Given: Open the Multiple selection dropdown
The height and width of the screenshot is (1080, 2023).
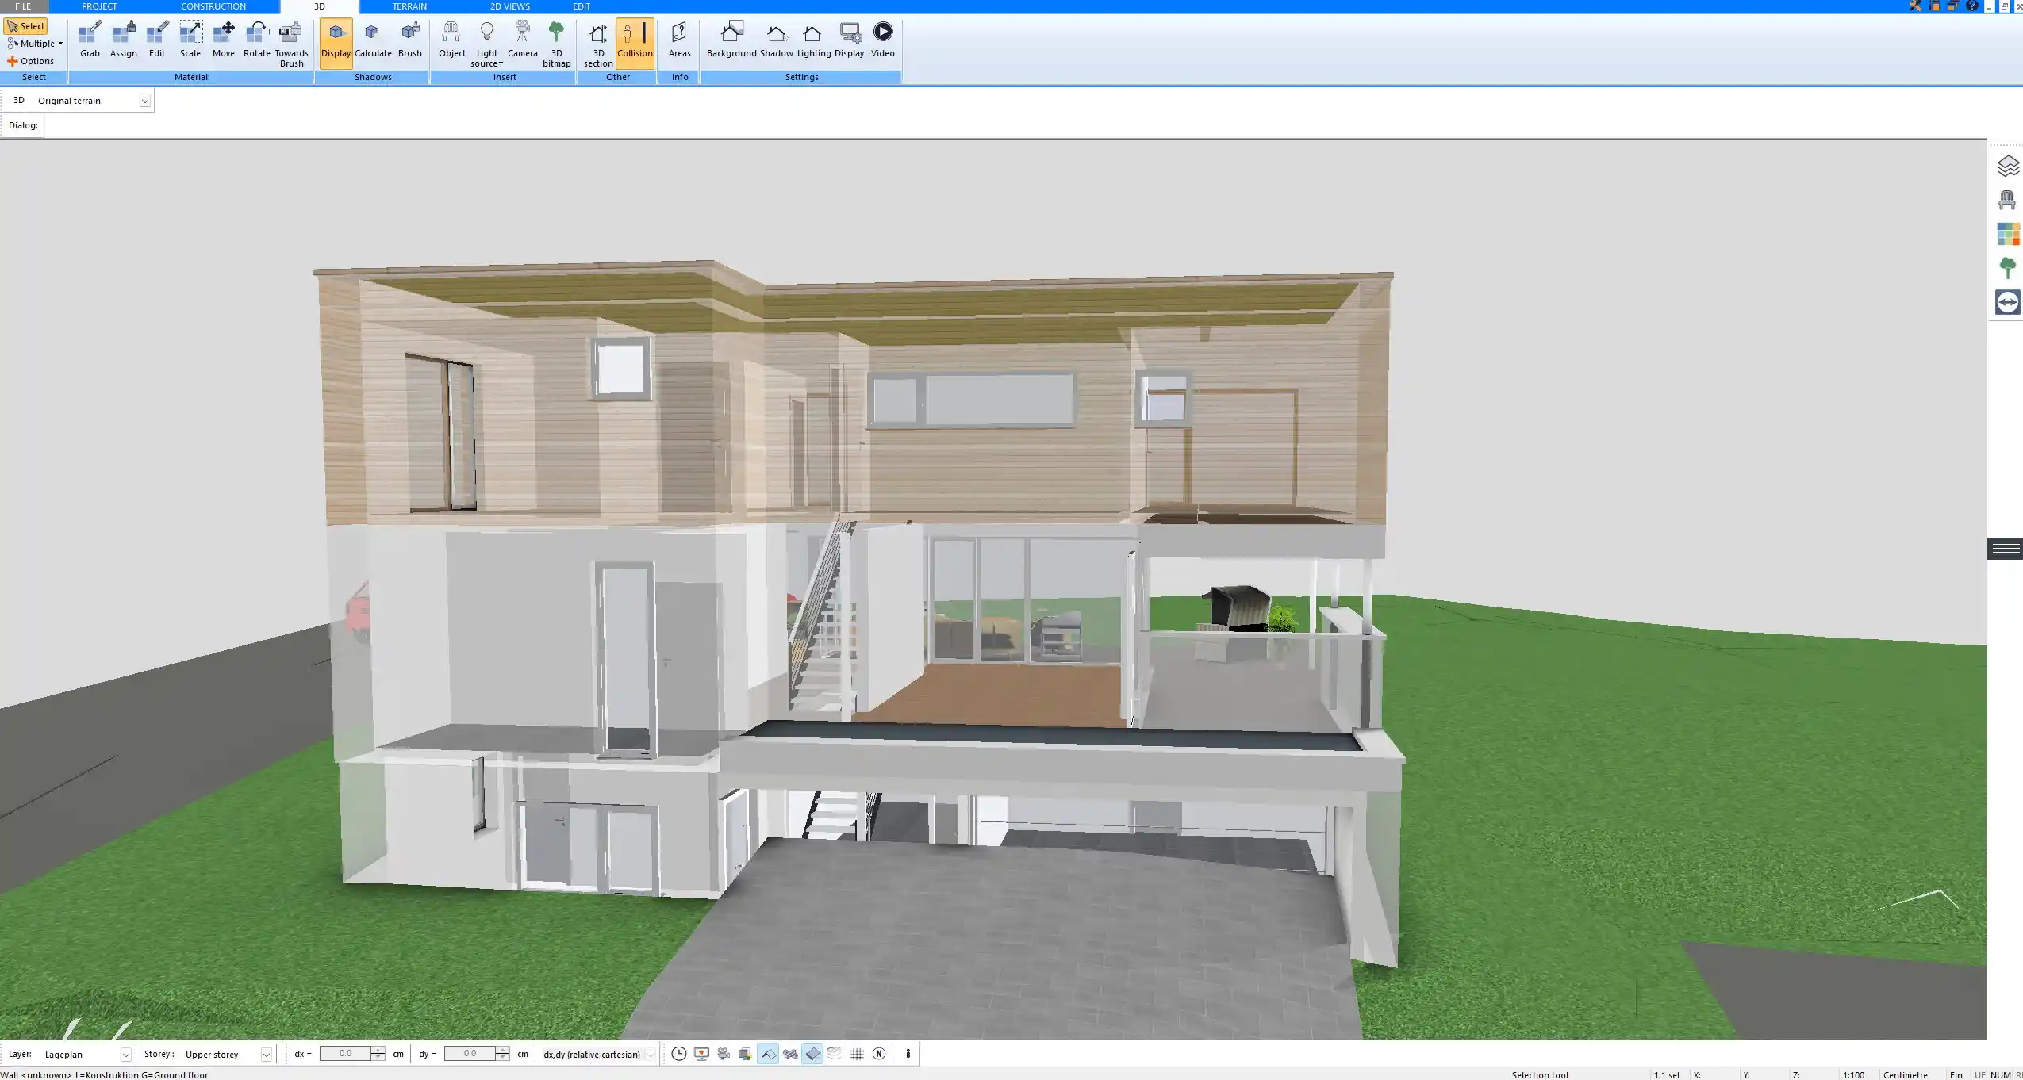Looking at the screenshot, I should tap(35, 44).
